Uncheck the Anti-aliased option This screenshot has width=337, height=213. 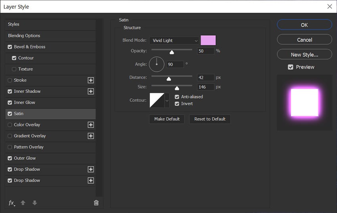(x=177, y=97)
